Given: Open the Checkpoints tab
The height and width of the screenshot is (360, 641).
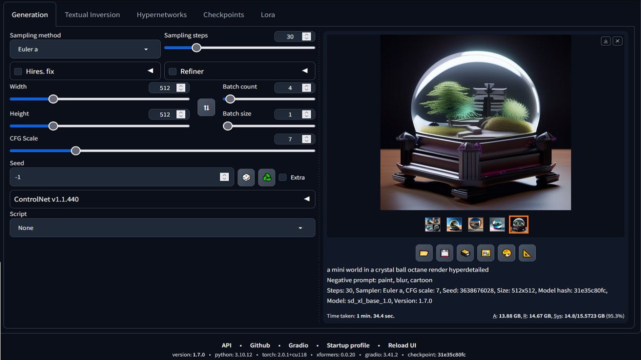Looking at the screenshot, I should pos(223,14).
